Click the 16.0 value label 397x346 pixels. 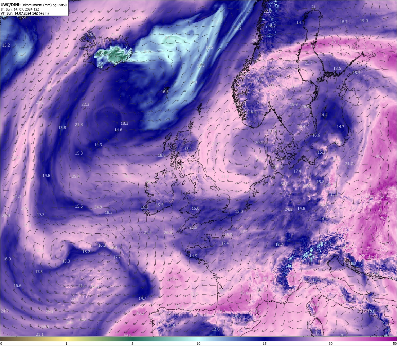(x=7, y=259)
